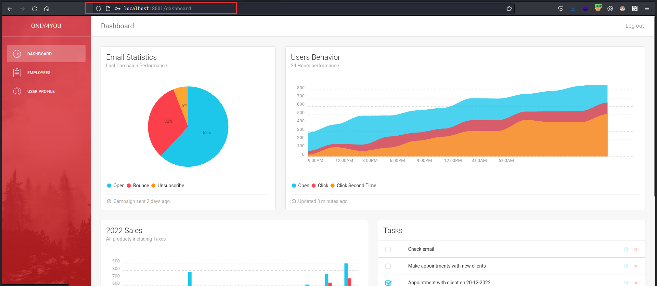This screenshot has width=657, height=286.
Task: Click the browser forward arrow
Action: 22,9
